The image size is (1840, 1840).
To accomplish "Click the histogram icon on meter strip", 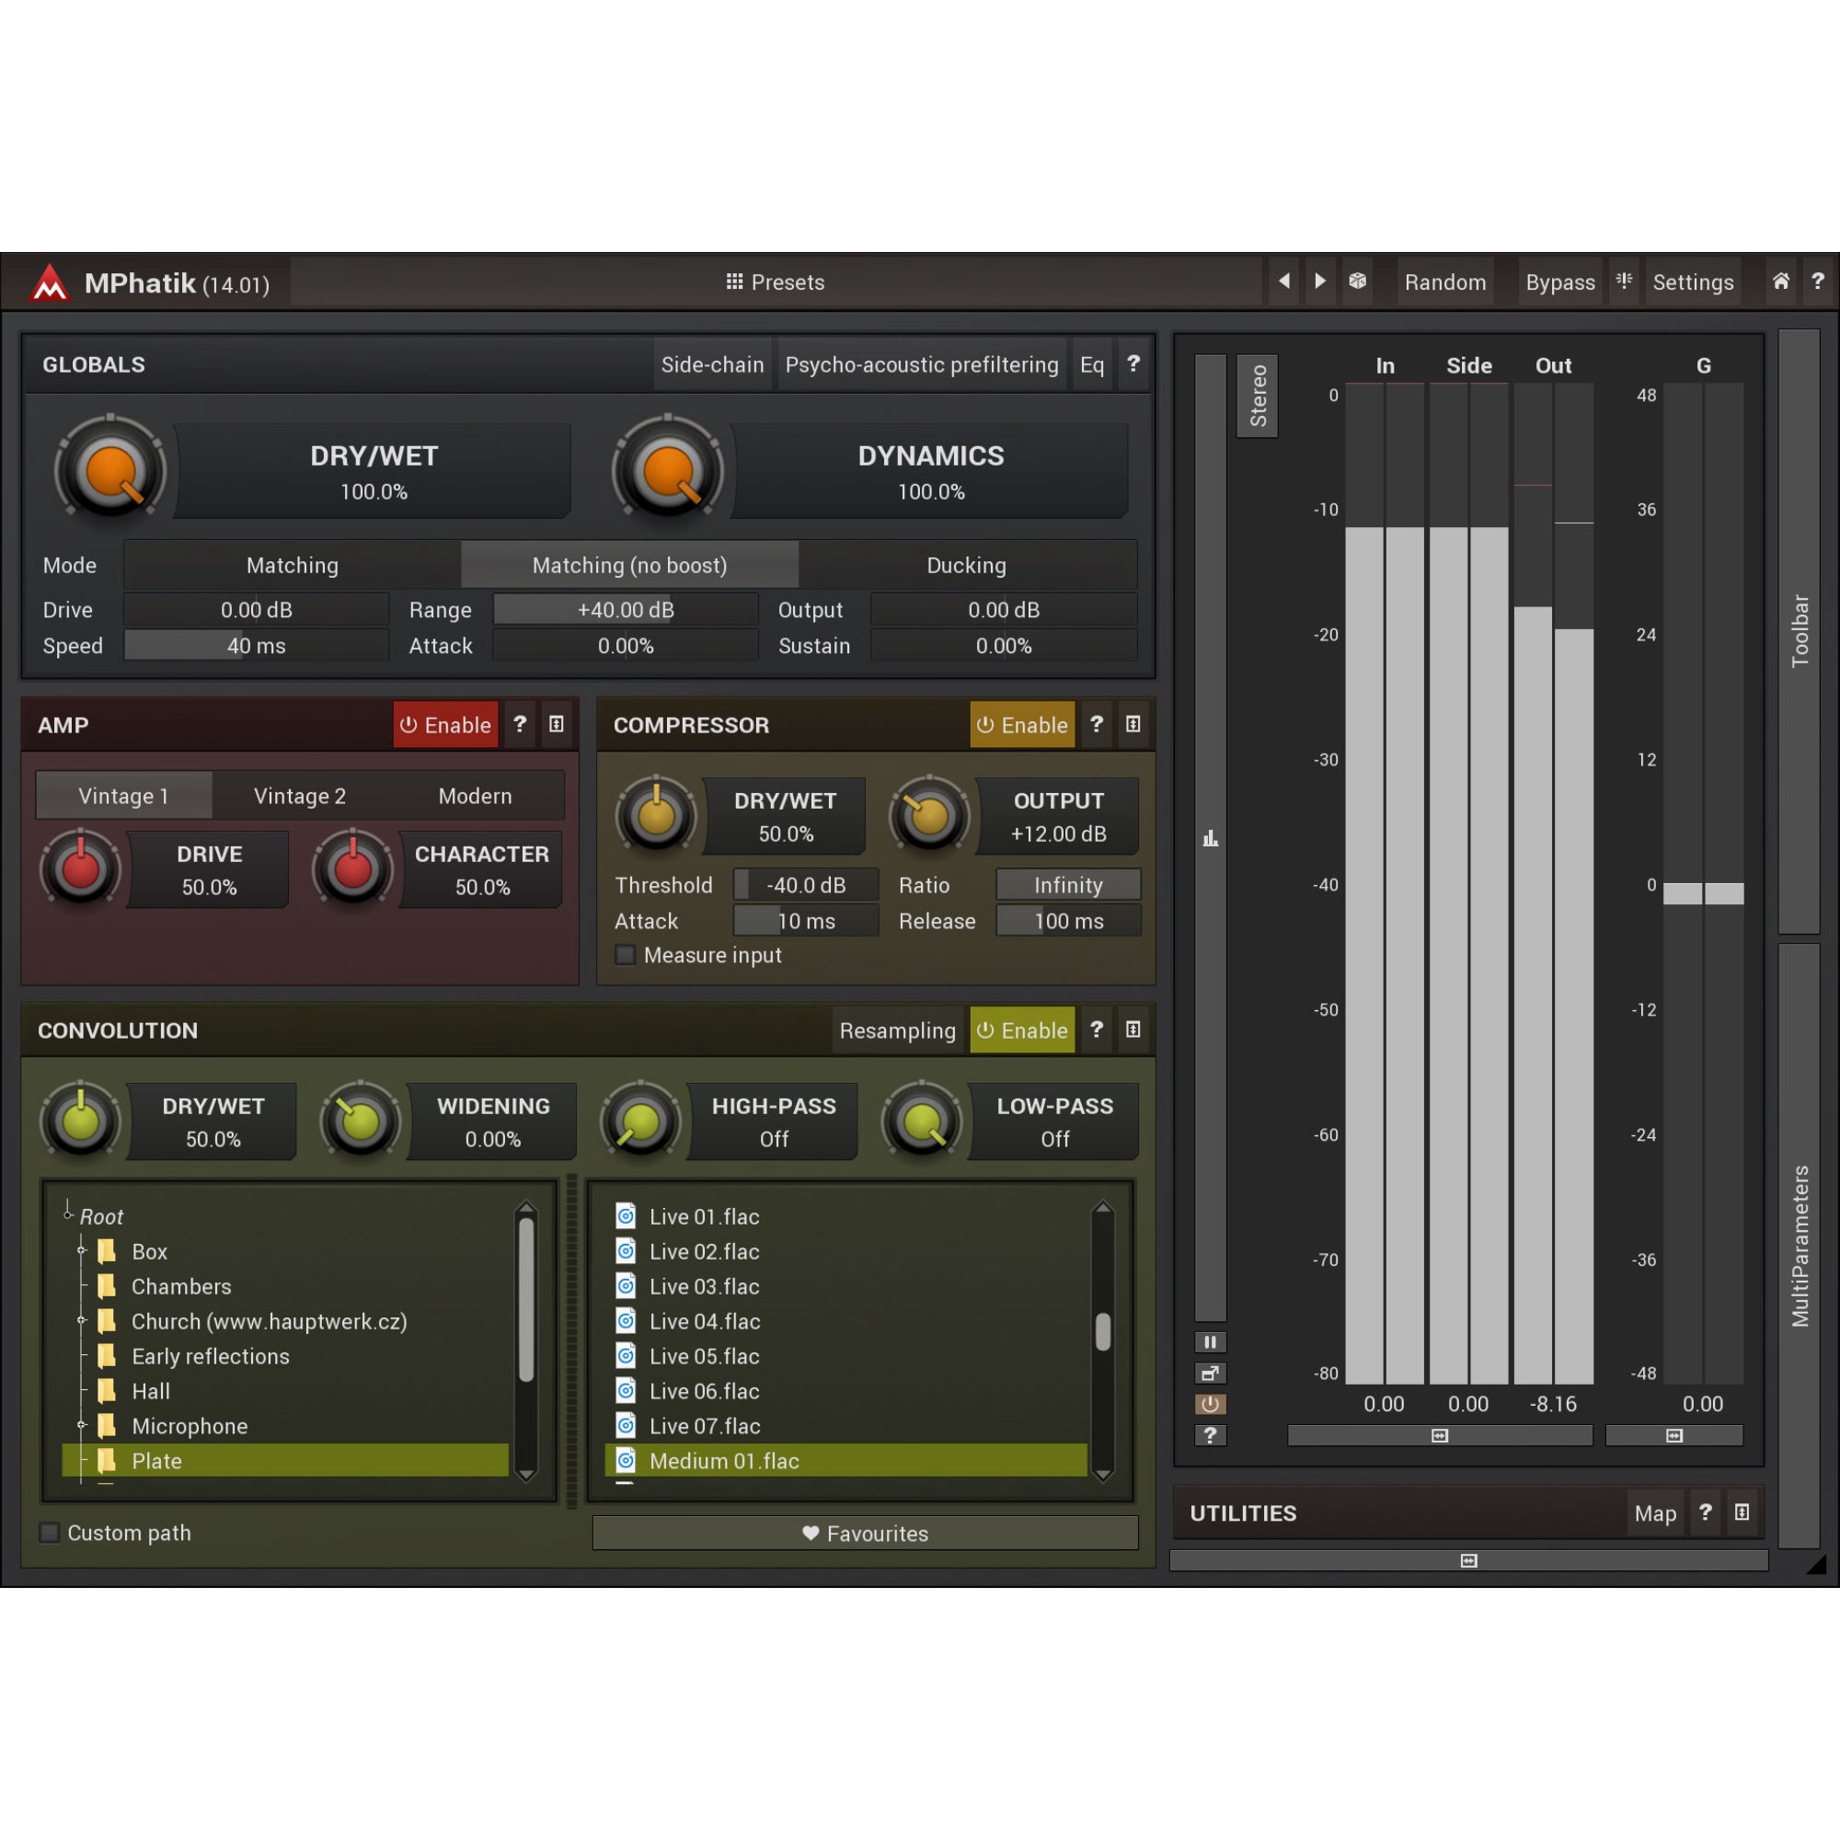I will coord(1210,839).
